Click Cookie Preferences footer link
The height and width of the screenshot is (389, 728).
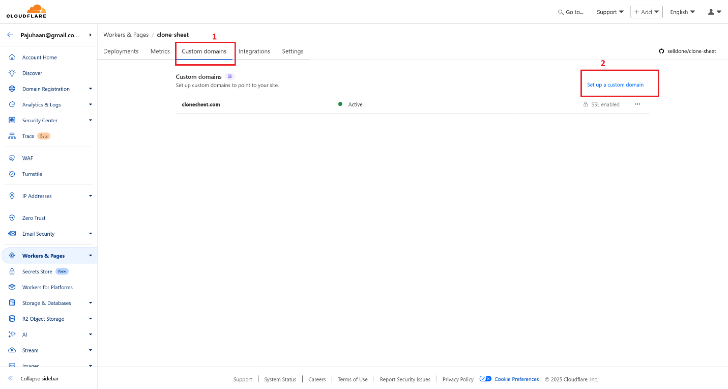[516, 379]
